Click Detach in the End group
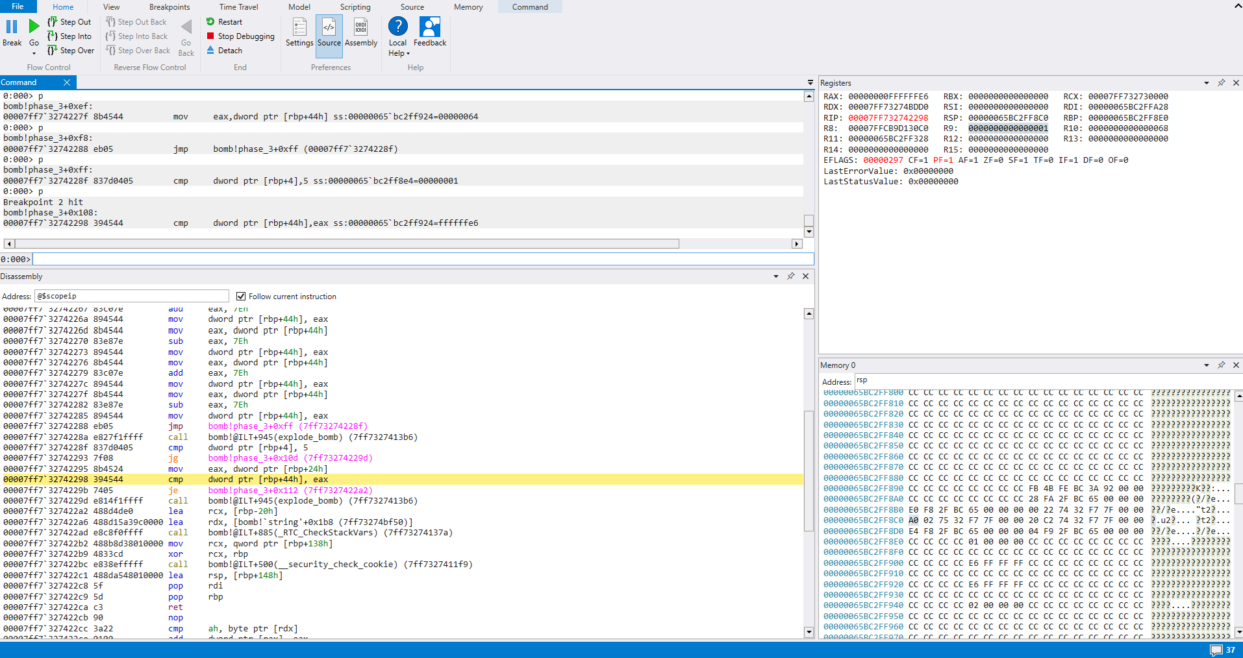Viewport: 1243px width, 658px height. (x=229, y=51)
